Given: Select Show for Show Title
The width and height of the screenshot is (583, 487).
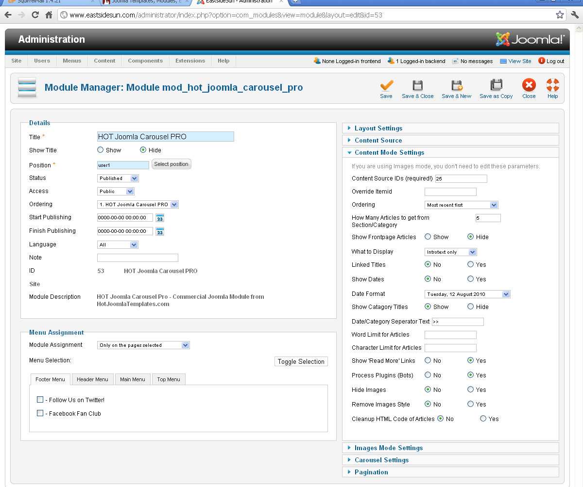Looking at the screenshot, I should coord(101,150).
